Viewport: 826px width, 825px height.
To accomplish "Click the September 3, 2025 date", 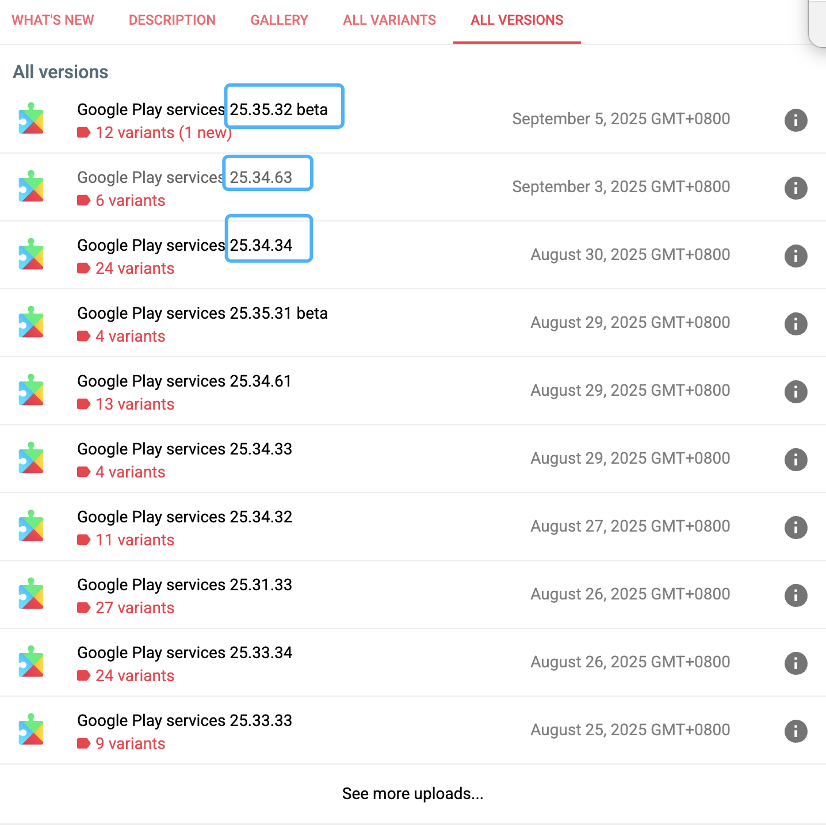I will [x=621, y=187].
